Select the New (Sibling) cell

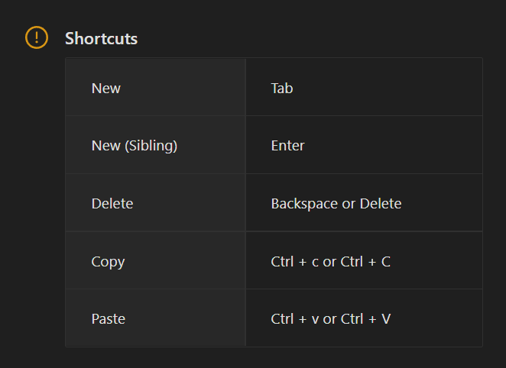click(155, 145)
